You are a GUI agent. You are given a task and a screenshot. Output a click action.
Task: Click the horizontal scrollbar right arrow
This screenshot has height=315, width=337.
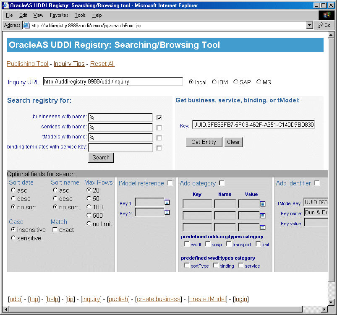[x=324, y=310]
